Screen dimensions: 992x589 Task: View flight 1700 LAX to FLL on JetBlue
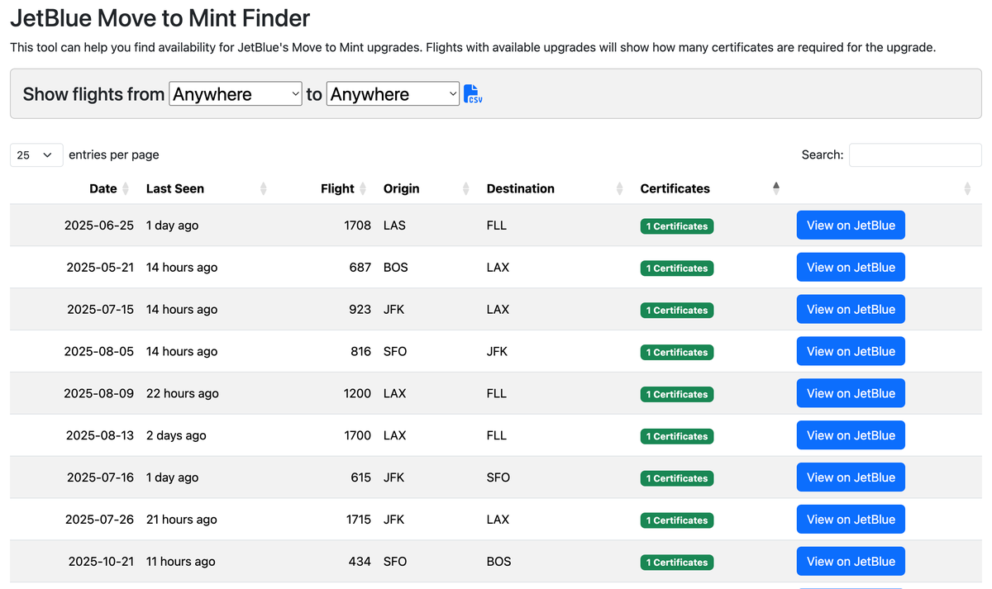coord(851,436)
